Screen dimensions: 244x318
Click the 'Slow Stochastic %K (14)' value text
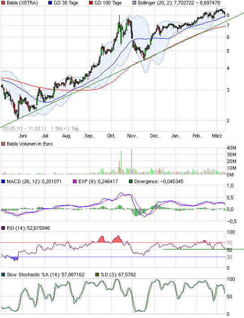pos(45,275)
